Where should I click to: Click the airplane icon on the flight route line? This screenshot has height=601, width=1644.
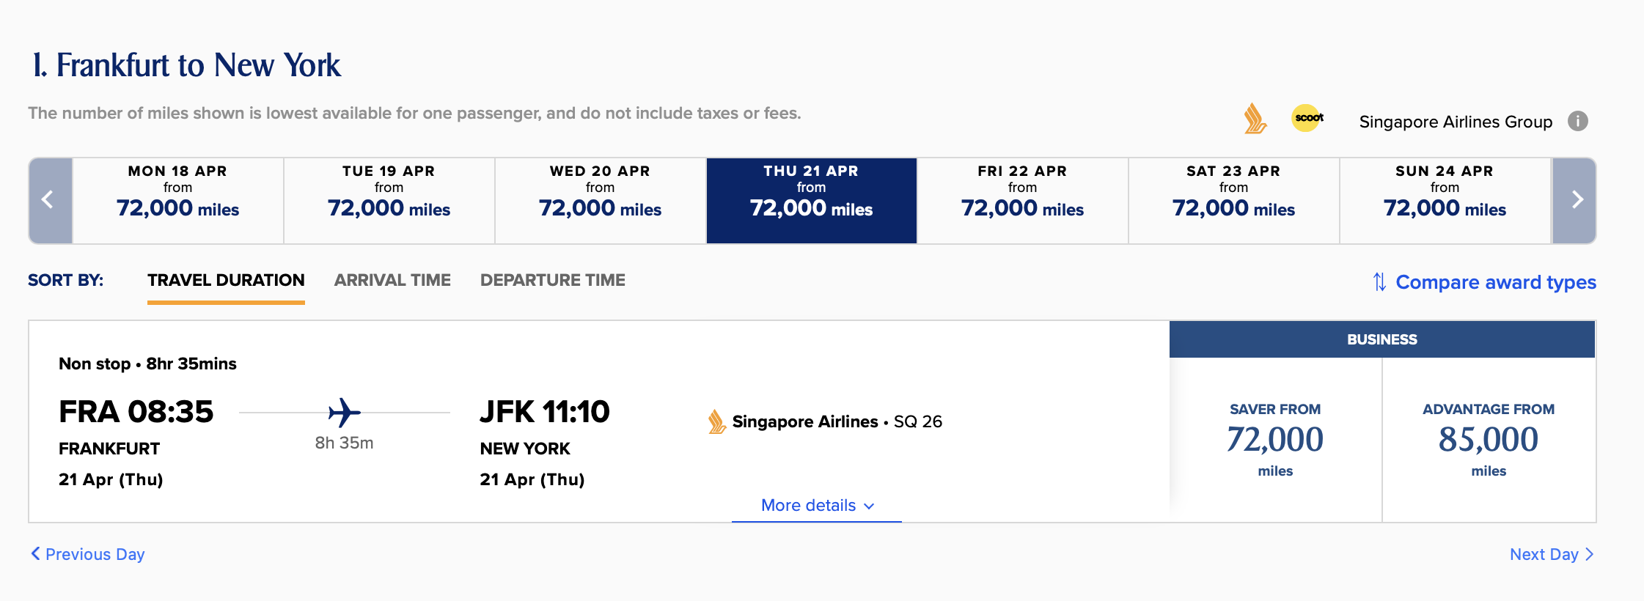pos(344,413)
